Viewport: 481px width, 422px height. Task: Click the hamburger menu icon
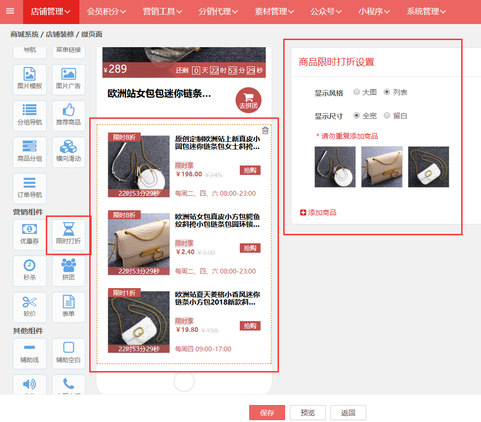point(10,11)
